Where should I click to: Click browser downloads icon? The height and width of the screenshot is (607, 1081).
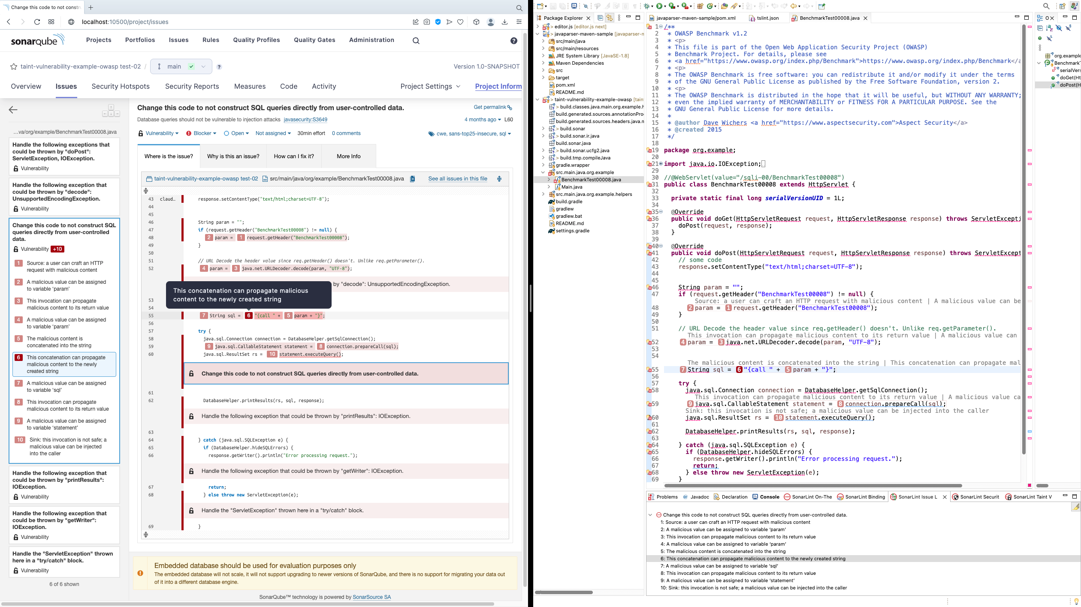(505, 22)
